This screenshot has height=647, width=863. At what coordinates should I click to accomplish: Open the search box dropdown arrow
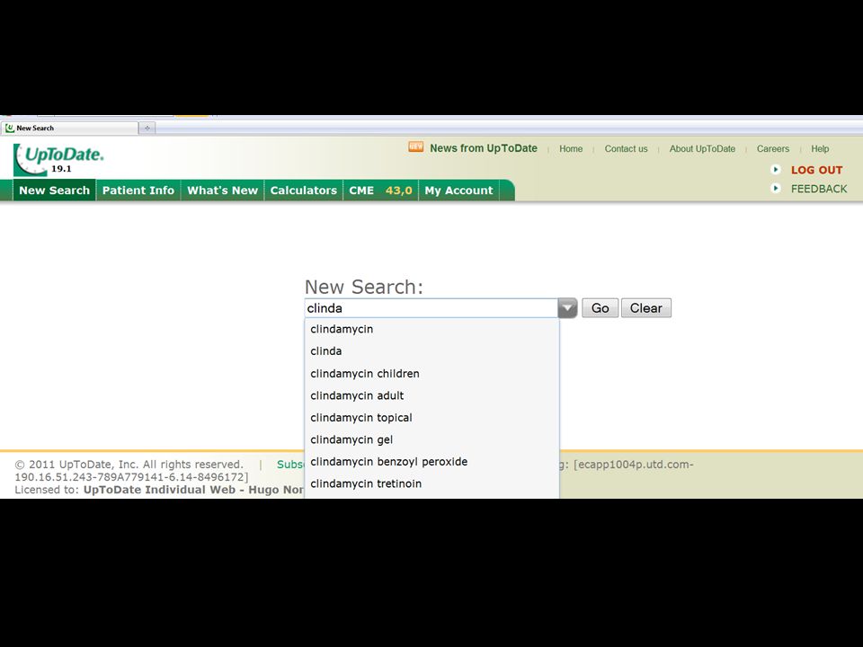tap(567, 308)
